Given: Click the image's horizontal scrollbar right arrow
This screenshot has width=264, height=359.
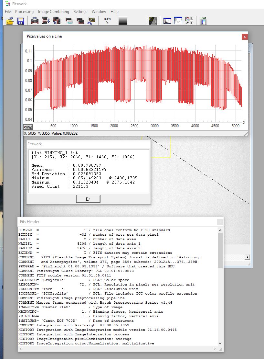Looking at the screenshot, I should [x=248, y=257].
